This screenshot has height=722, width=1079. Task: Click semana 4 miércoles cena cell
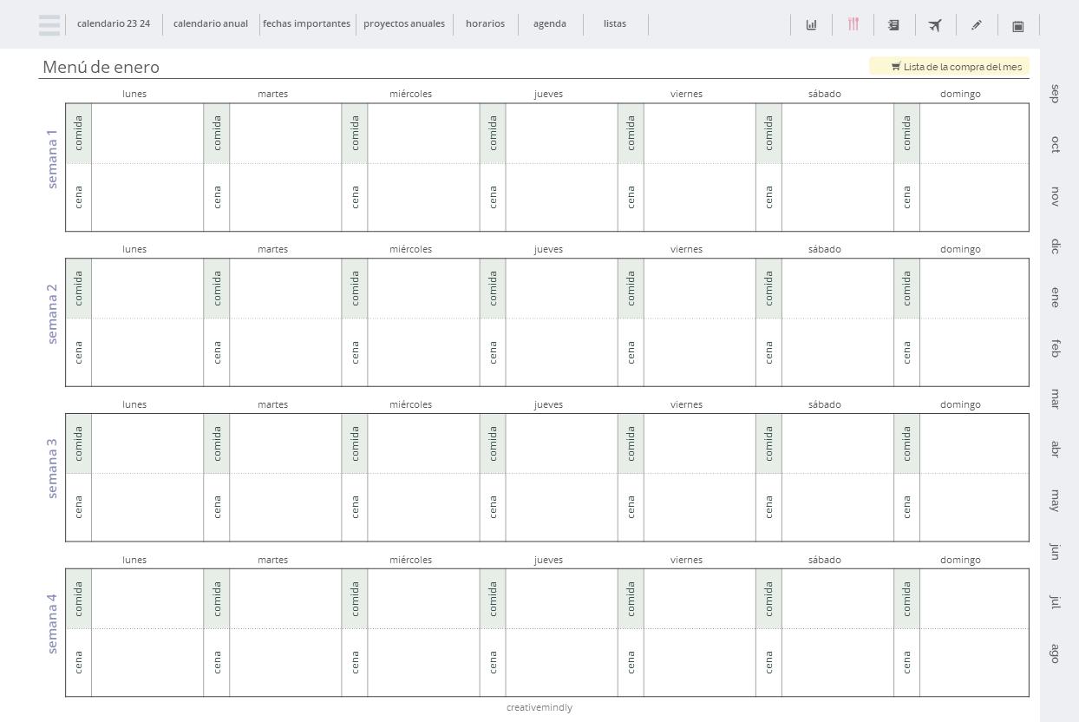tap(423, 663)
